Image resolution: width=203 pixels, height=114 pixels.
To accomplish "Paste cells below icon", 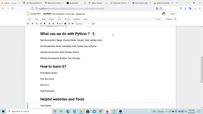I will 45,24.
